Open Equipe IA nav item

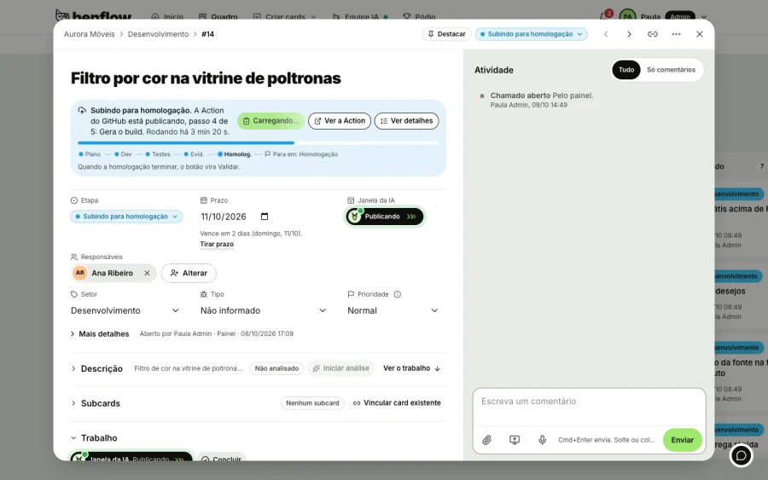coord(360,17)
